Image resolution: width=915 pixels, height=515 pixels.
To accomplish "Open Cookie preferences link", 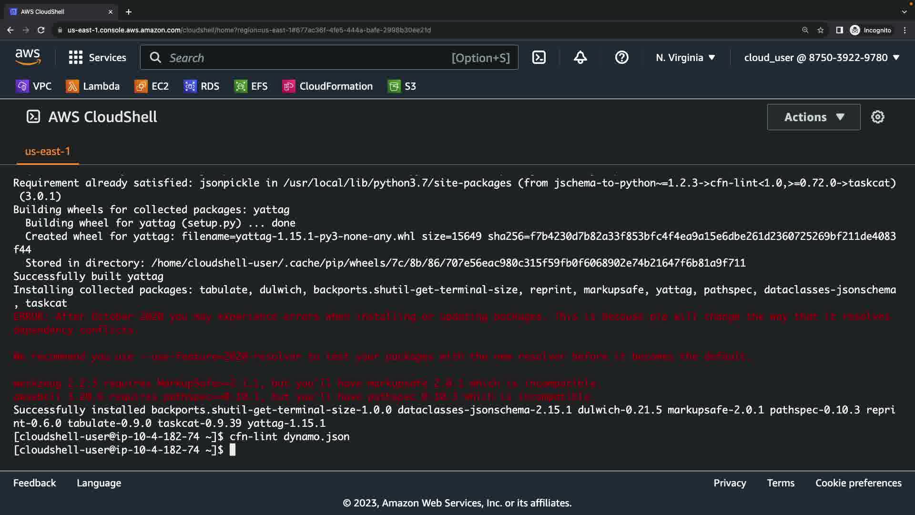I will (858, 483).
